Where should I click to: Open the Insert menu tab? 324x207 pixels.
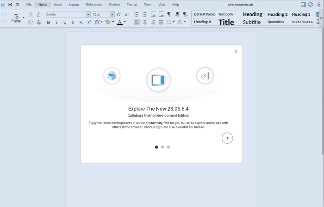[x=58, y=5]
